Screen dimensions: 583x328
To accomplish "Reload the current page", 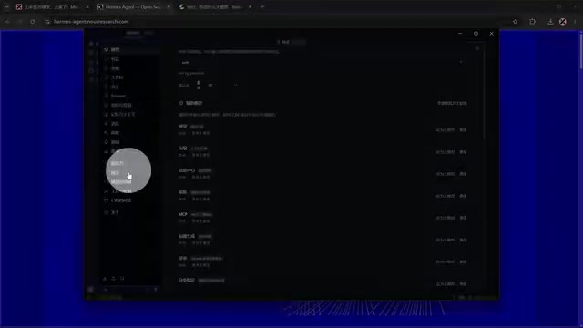I will (x=33, y=22).
